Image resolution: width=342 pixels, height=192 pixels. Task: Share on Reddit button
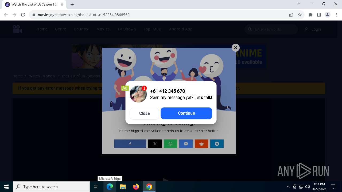[201, 144]
